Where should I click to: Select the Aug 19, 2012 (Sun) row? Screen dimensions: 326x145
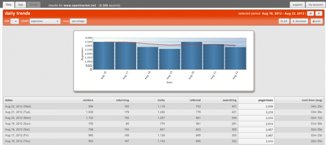click(x=163, y=124)
